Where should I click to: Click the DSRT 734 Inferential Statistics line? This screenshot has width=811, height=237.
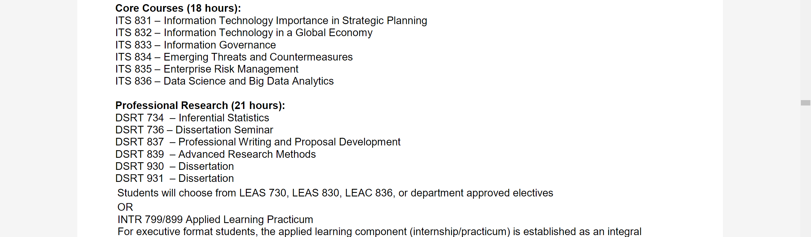click(192, 118)
